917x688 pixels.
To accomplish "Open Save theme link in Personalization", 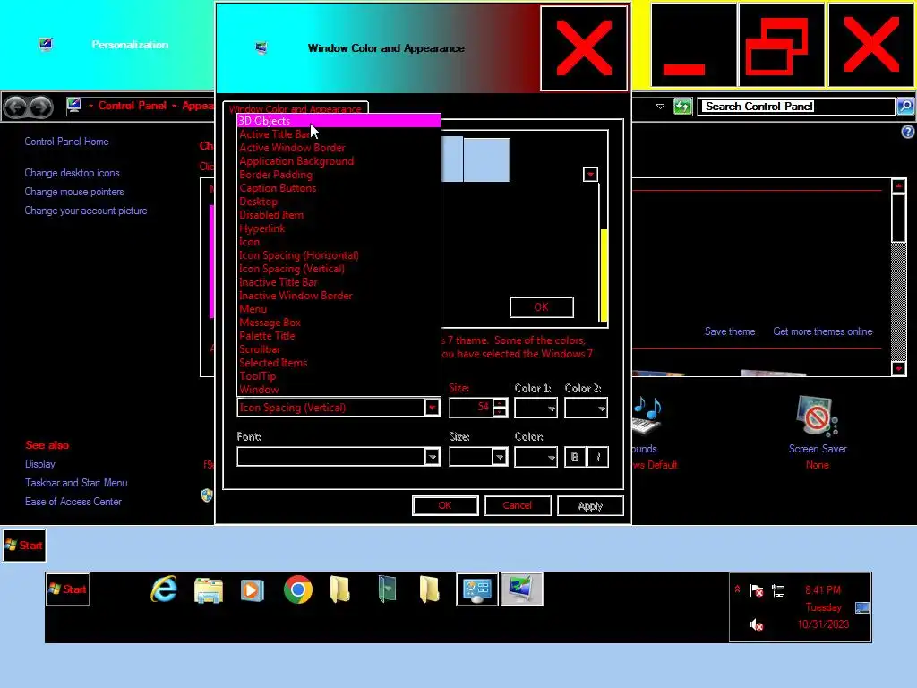I will click(x=729, y=331).
